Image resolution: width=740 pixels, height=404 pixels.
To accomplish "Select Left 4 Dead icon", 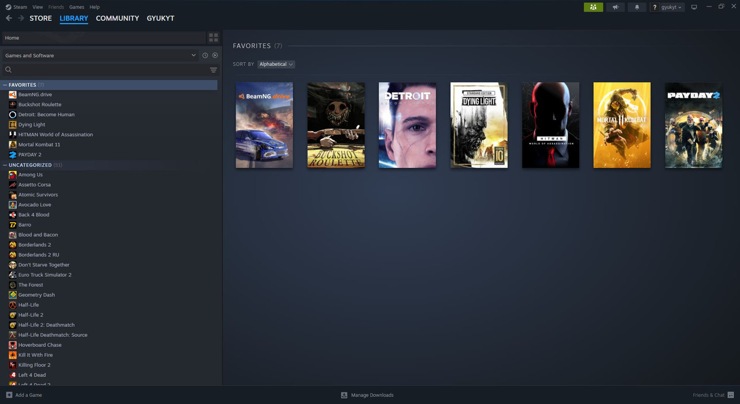I will tap(13, 375).
